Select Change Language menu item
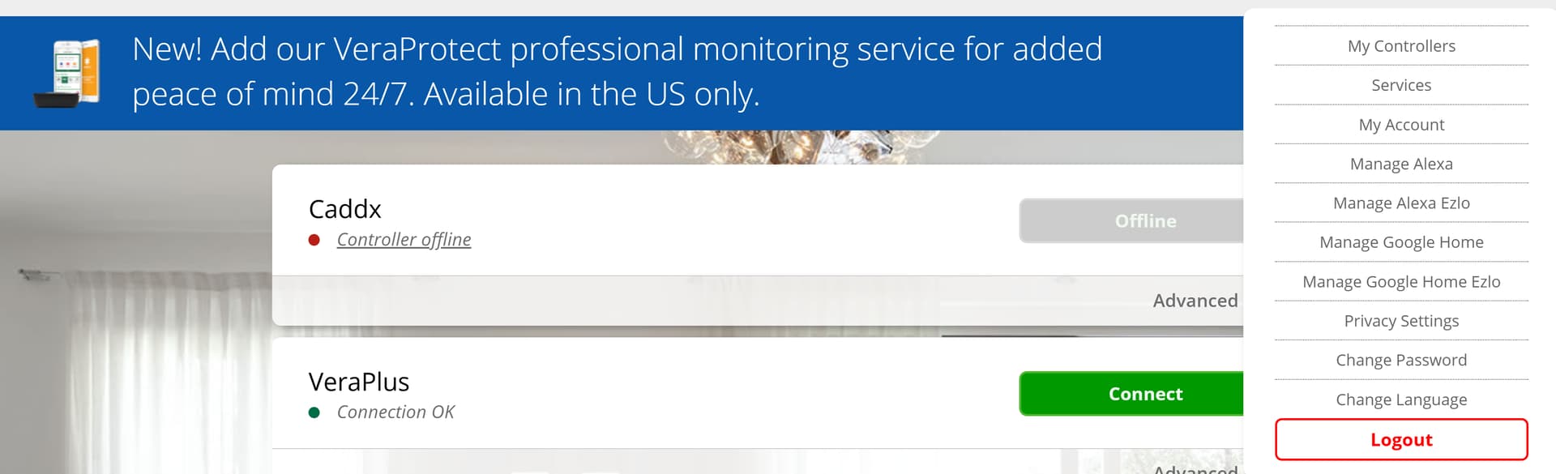Viewport: 1556px width, 474px height. [x=1401, y=399]
